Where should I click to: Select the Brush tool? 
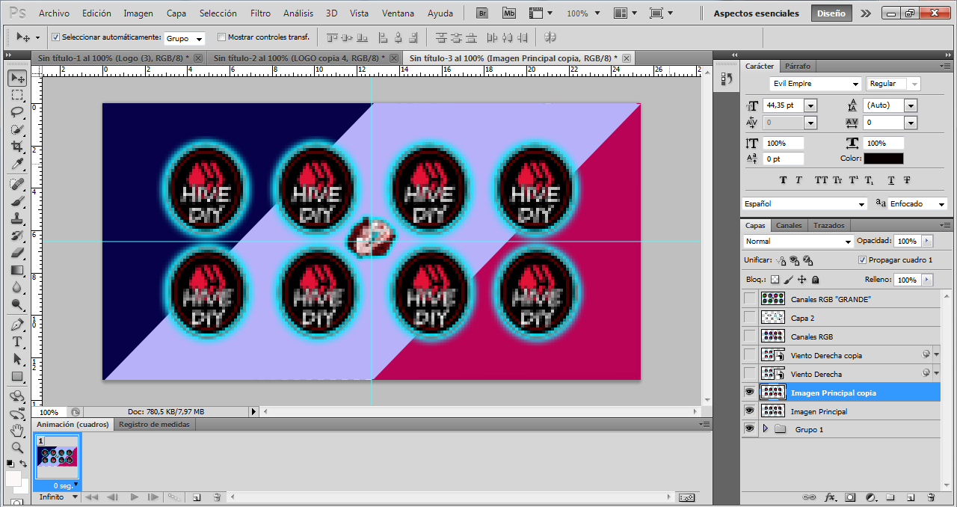pyautogui.click(x=17, y=202)
